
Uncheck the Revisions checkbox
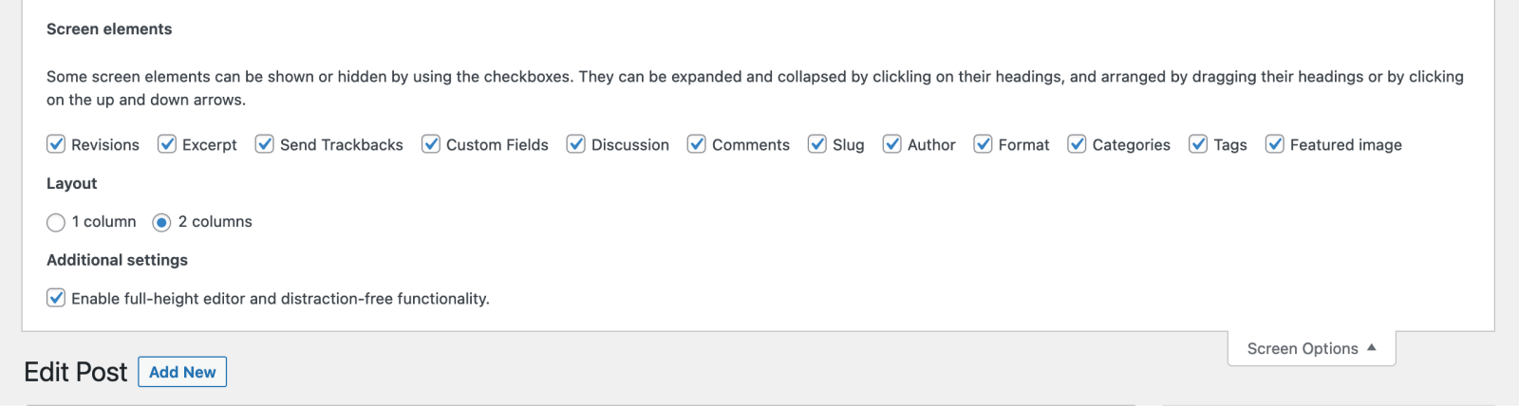(56, 144)
